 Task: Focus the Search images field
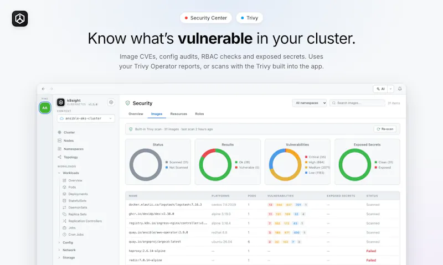357,103
